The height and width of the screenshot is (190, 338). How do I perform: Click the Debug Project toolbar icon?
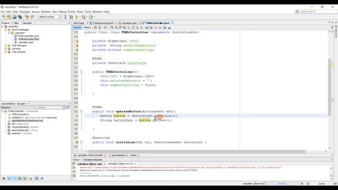click(83, 17)
